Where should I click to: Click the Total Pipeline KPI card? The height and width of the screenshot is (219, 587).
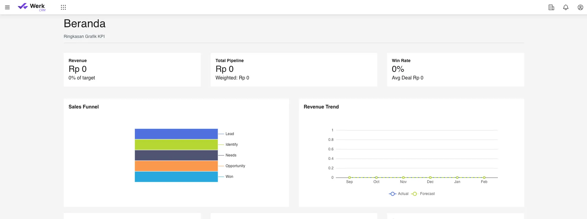[x=293, y=69]
